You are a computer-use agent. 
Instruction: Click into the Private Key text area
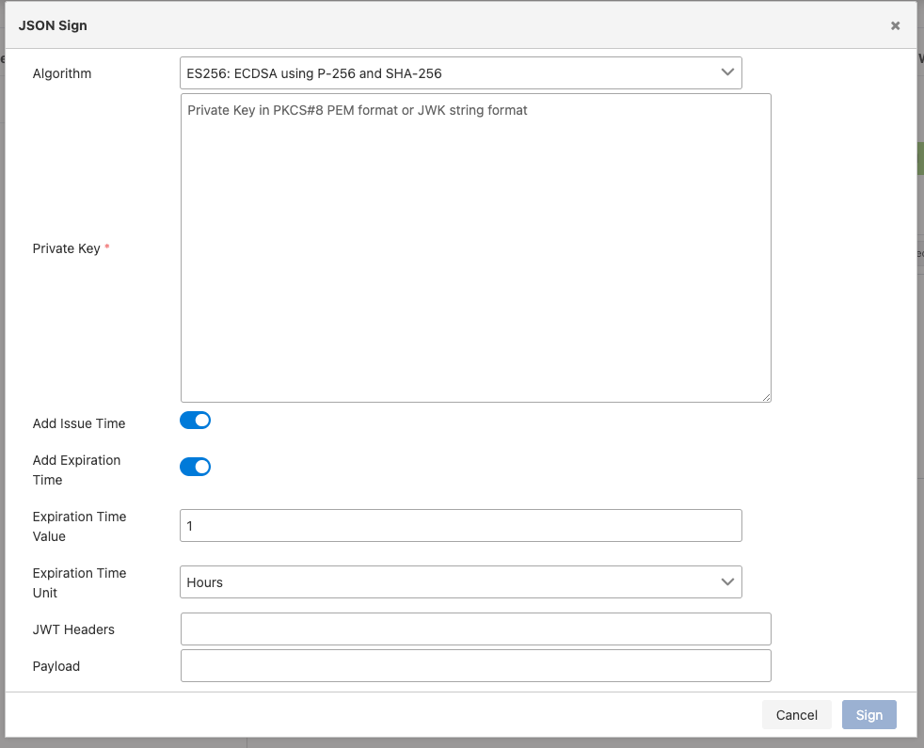[475, 247]
